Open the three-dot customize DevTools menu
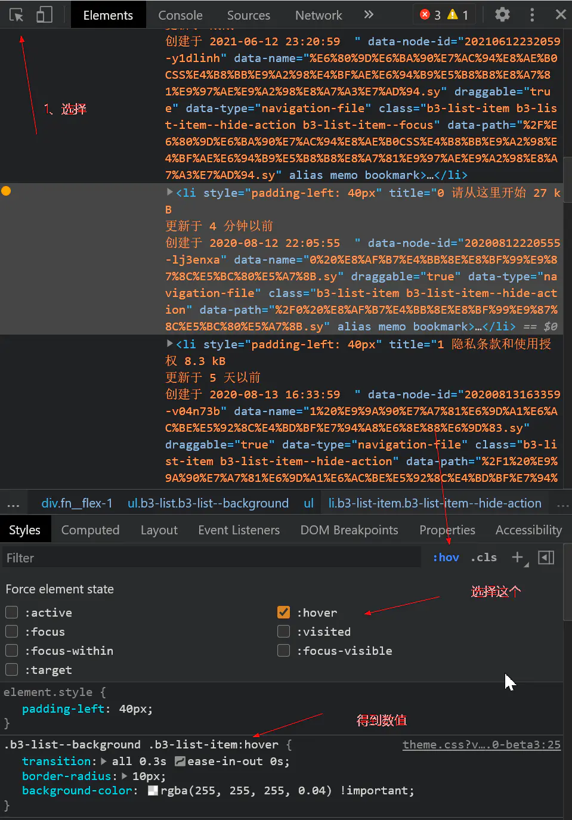Screen dimensions: 572x820 (x=532, y=15)
